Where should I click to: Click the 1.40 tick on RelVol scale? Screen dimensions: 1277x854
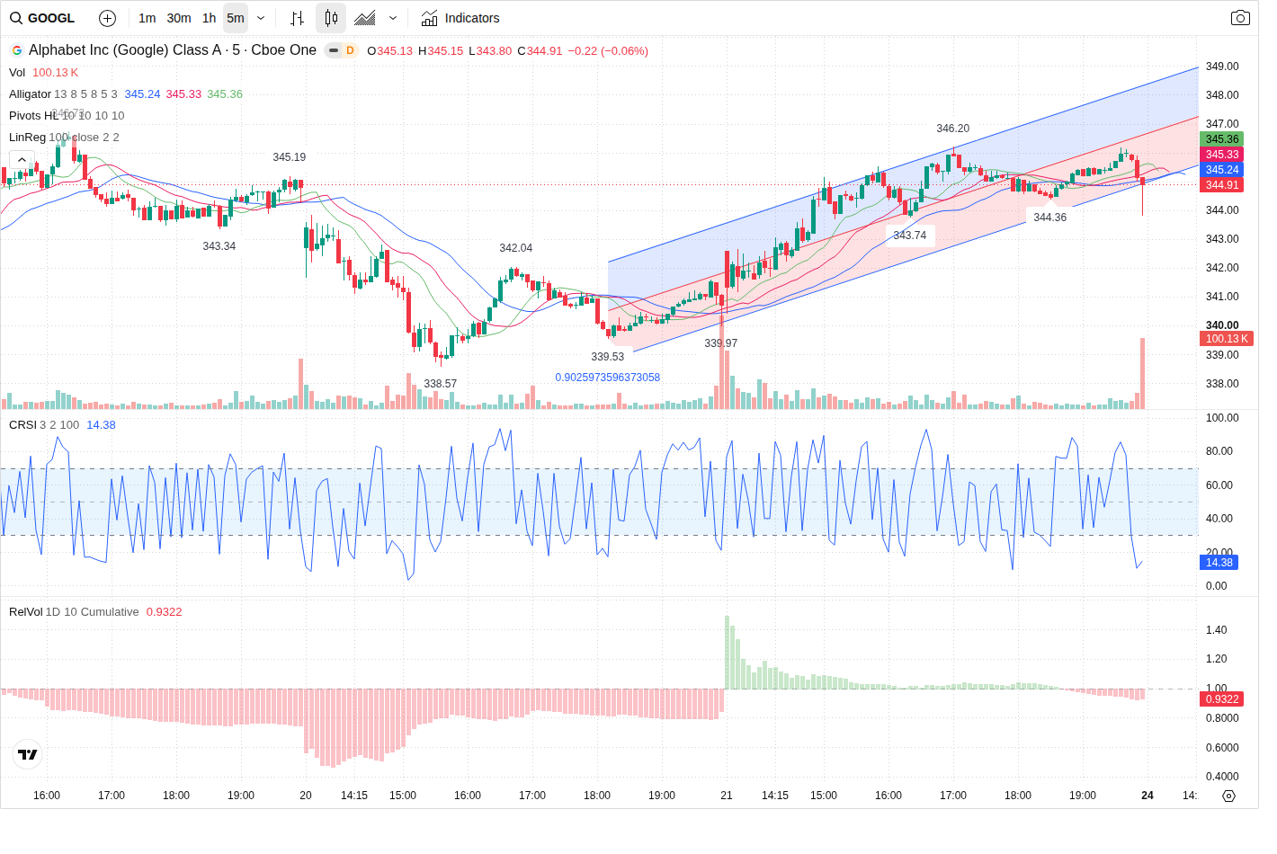pyautogui.click(x=1216, y=630)
